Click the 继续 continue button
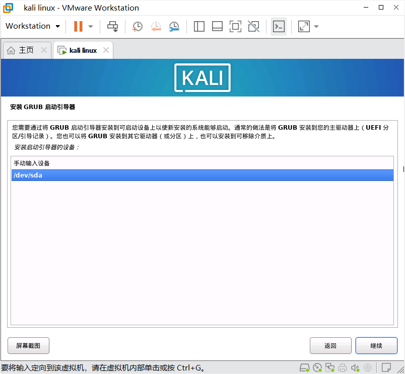Image resolution: width=405 pixels, height=374 pixels. point(376,346)
